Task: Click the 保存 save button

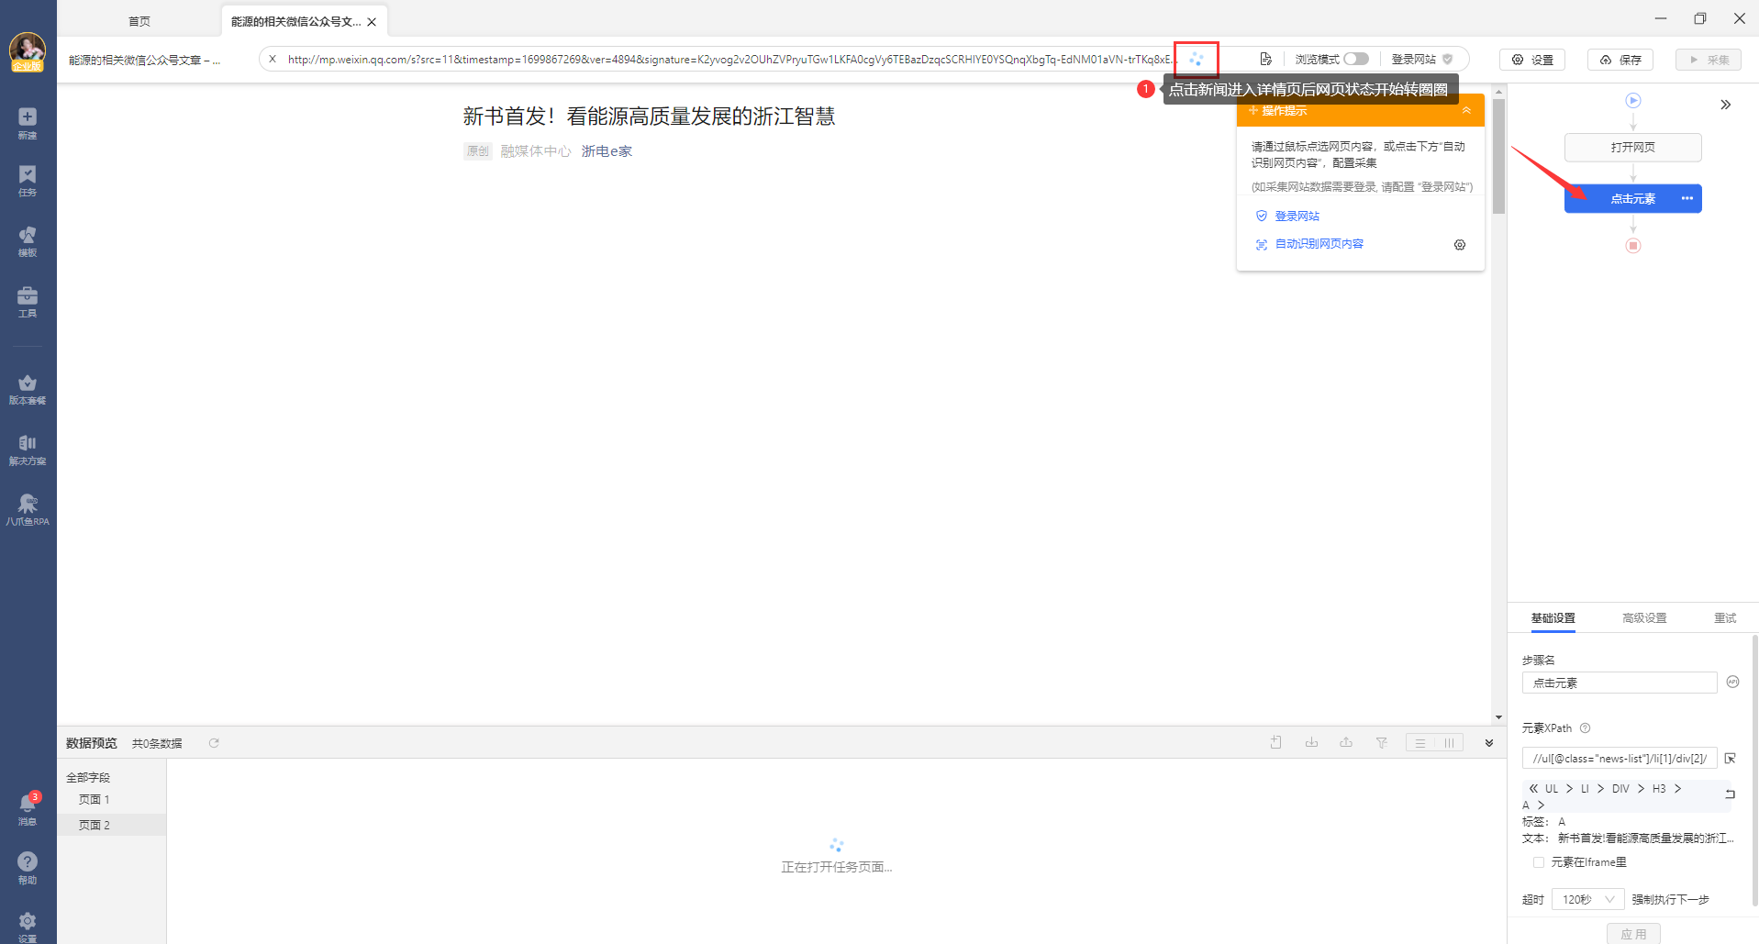Action: (x=1620, y=60)
